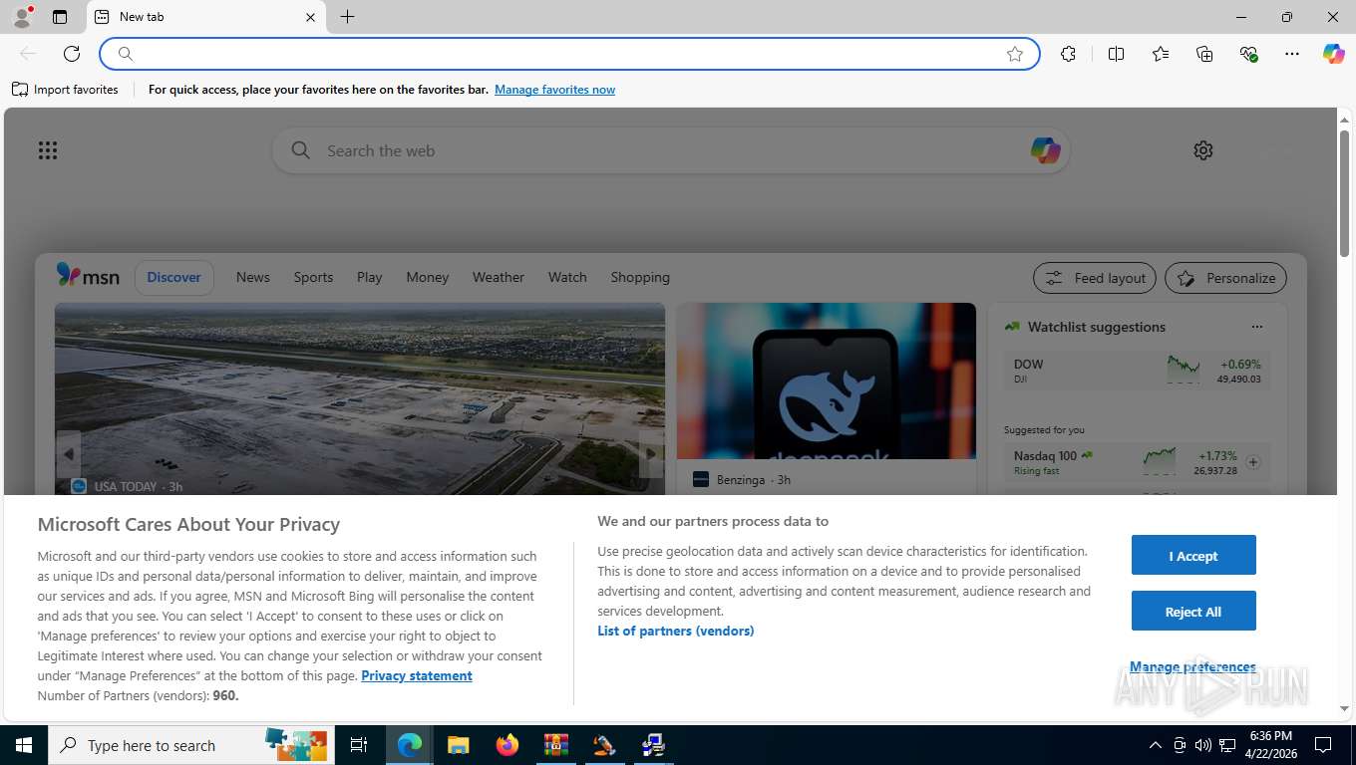Viewport: 1356px width, 765px height.
Task: Open page settings gear
Action: click(1203, 150)
